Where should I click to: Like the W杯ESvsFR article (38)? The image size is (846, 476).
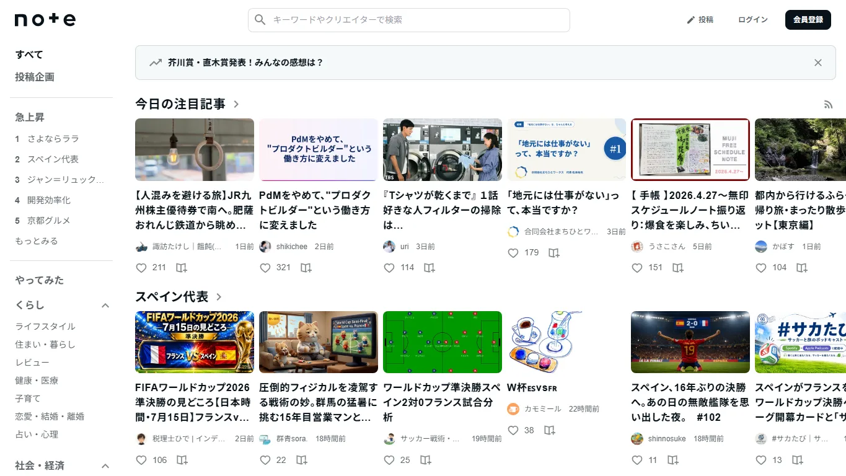tap(513, 430)
